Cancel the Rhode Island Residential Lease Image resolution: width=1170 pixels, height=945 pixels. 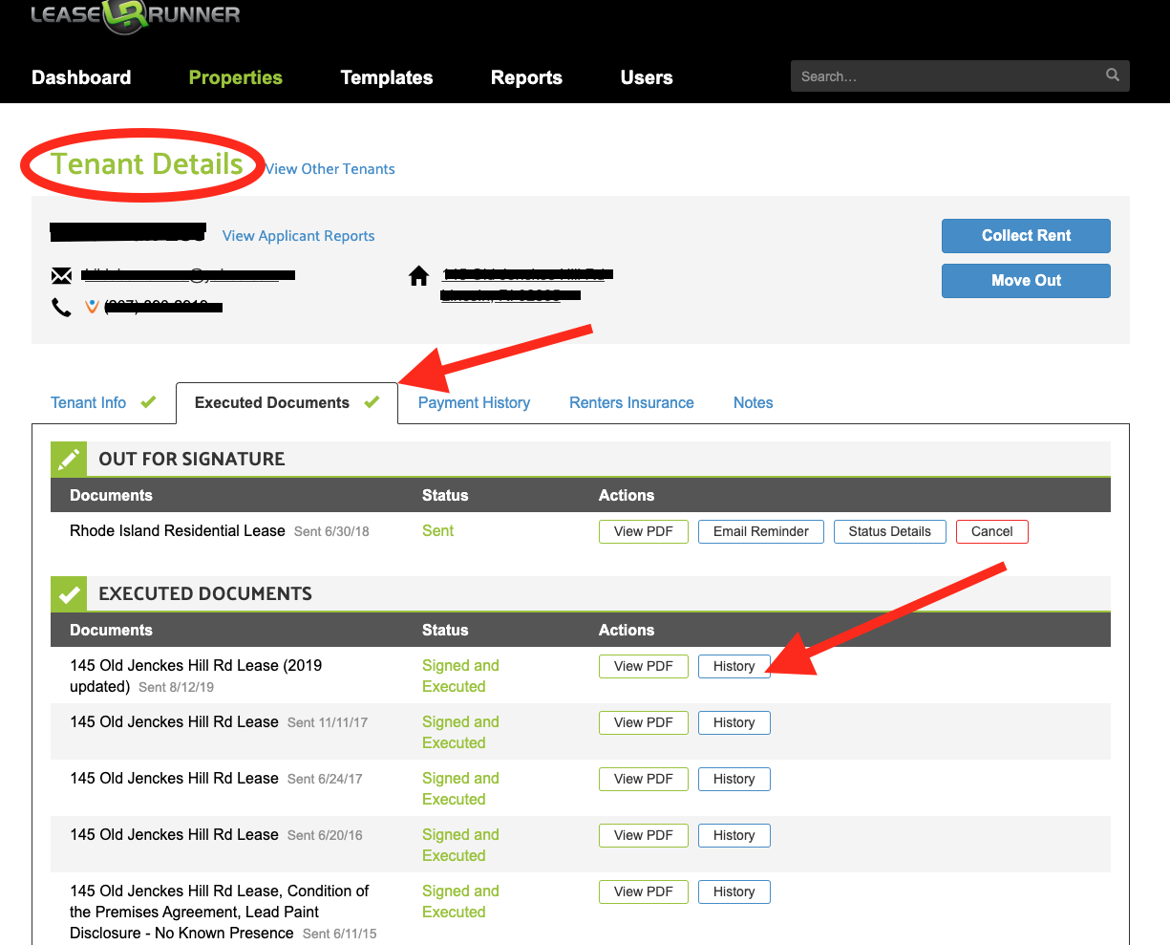pos(991,532)
